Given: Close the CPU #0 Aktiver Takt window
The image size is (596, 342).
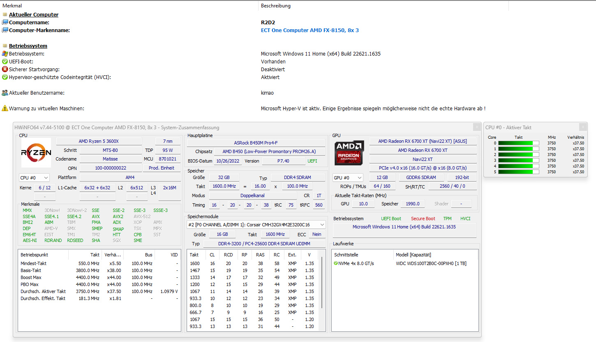Looking at the screenshot, I should coord(583,127).
